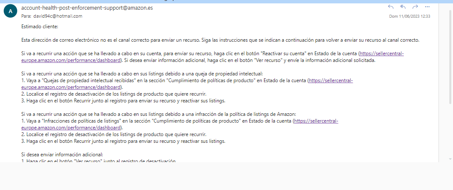Click the sender address account-health-post-enforcement-support@amazon.es
This screenshot has height=190, width=453.
tap(87, 8)
